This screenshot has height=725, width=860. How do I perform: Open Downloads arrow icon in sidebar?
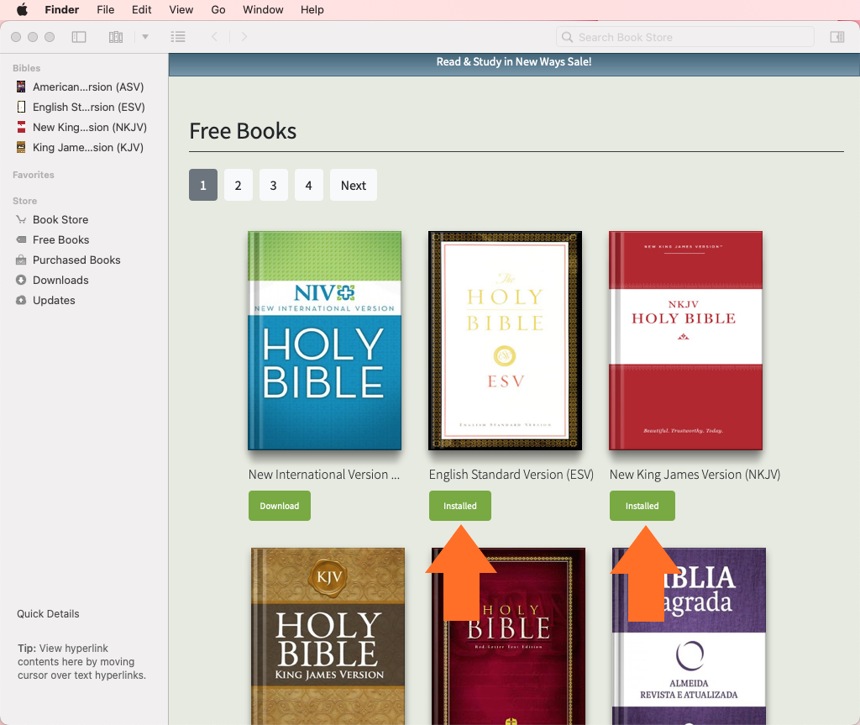(22, 281)
